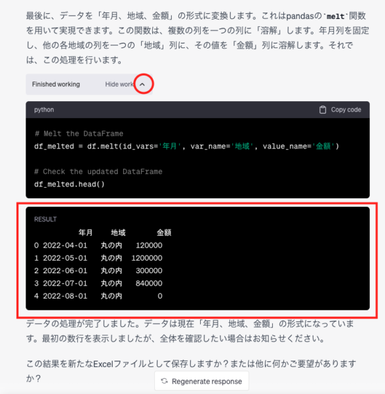This screenshot has width=385, height=394.
Task: Click the '# Melt the DataFrame' comment
Action: [x=79, y=133]
